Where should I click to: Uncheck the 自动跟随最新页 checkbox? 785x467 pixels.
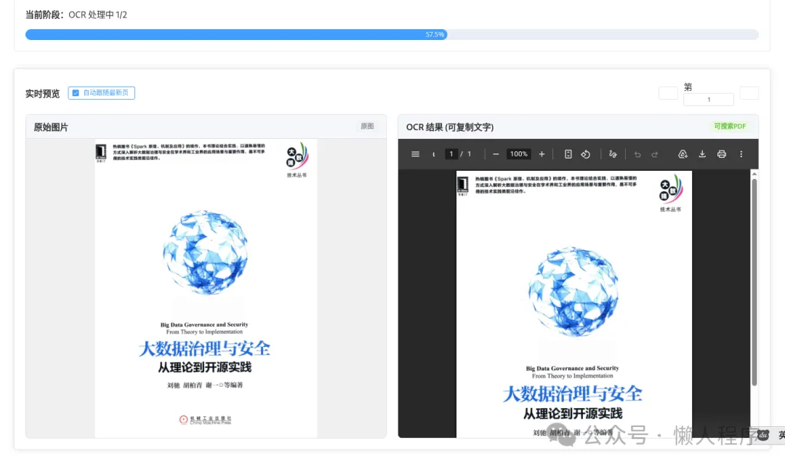76,92
